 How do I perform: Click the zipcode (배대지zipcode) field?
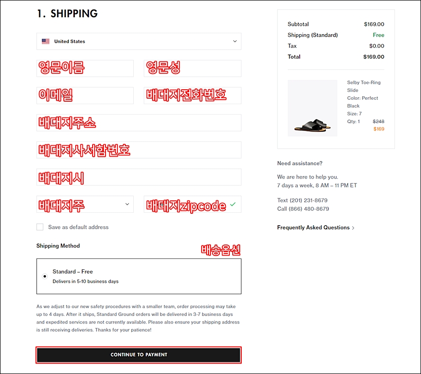point(188,204)
